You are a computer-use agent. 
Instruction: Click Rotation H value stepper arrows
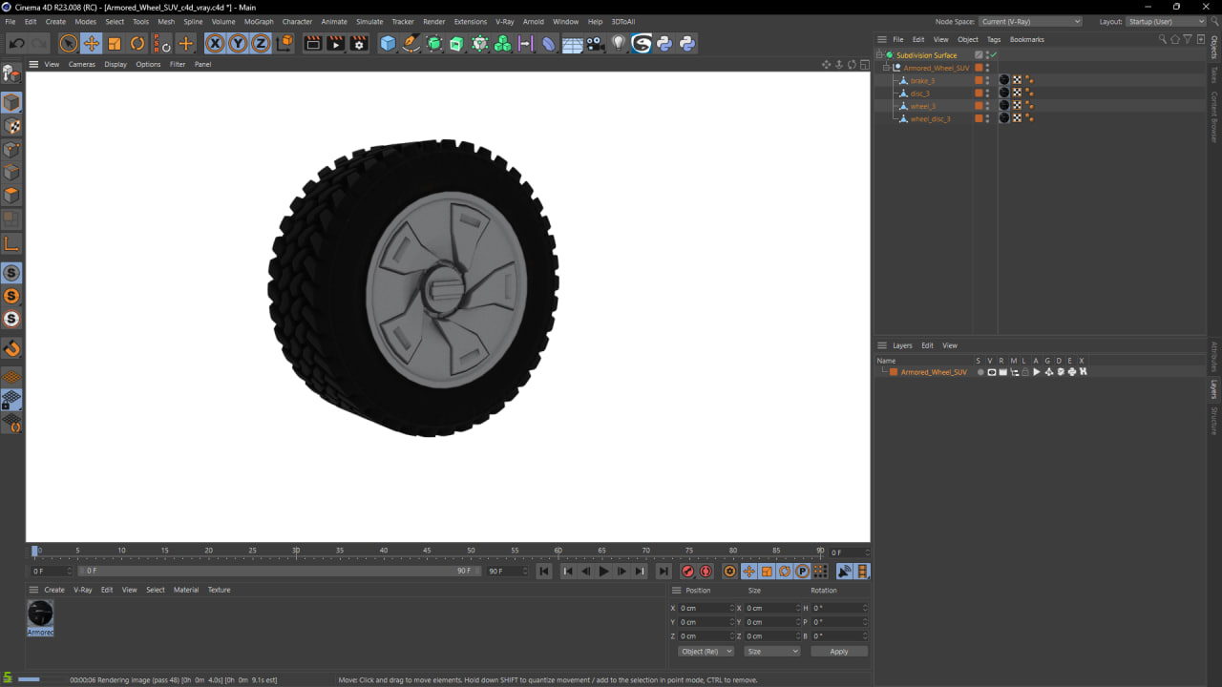(x=865, y=608)
